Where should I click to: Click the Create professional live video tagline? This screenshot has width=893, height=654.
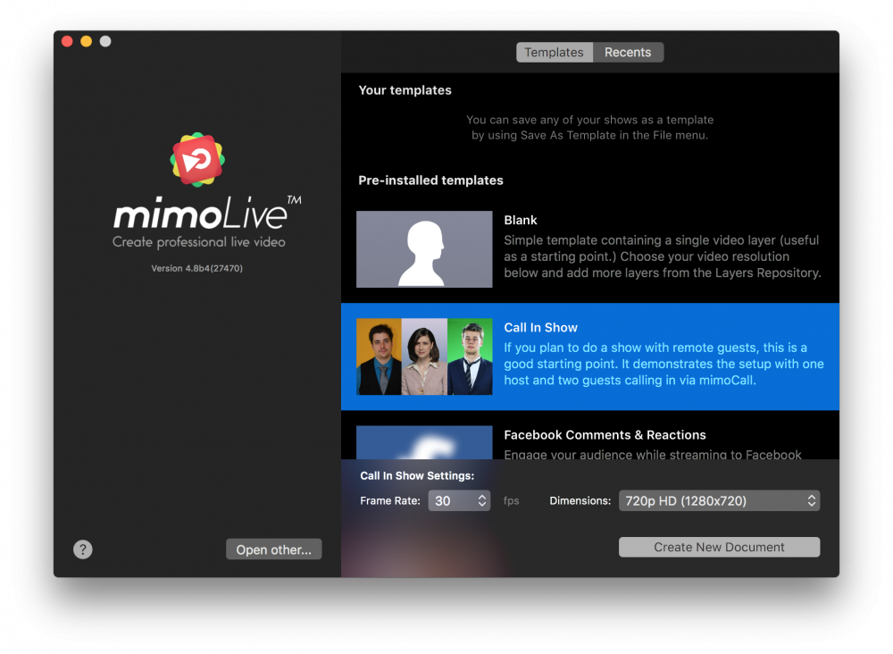[199, 242]
